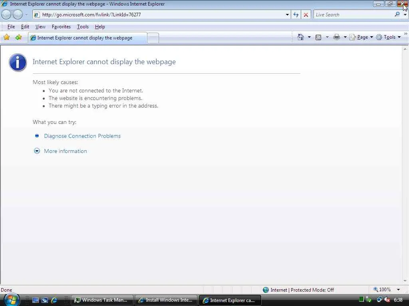Click the taskbar clock showing 6:38
409x306 pixels.
click(398, 300)
